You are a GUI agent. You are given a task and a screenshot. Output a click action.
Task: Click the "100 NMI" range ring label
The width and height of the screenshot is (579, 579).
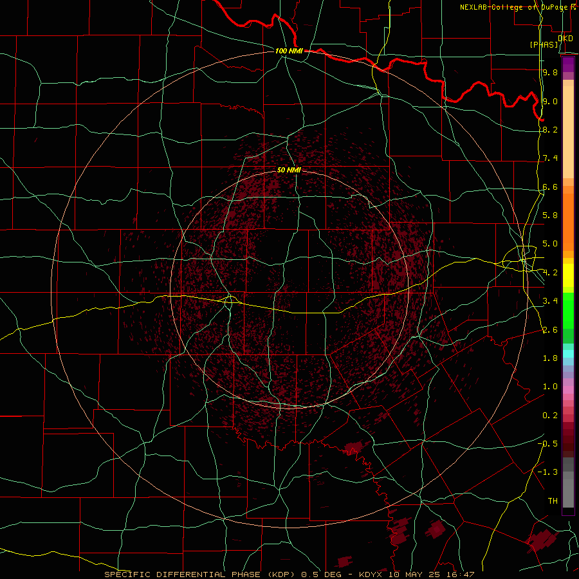tap(289, 51)
